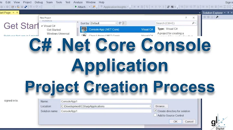
Task: Click the Stop Debugging square icon
Action: [138, 7]
